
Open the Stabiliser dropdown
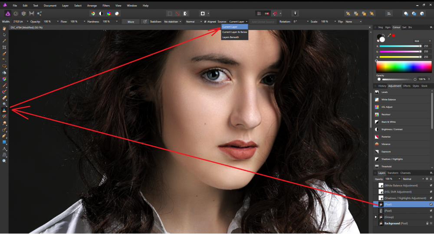173,22
